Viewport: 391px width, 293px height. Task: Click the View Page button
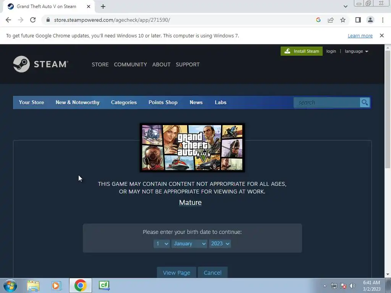(x=176, y=272)
